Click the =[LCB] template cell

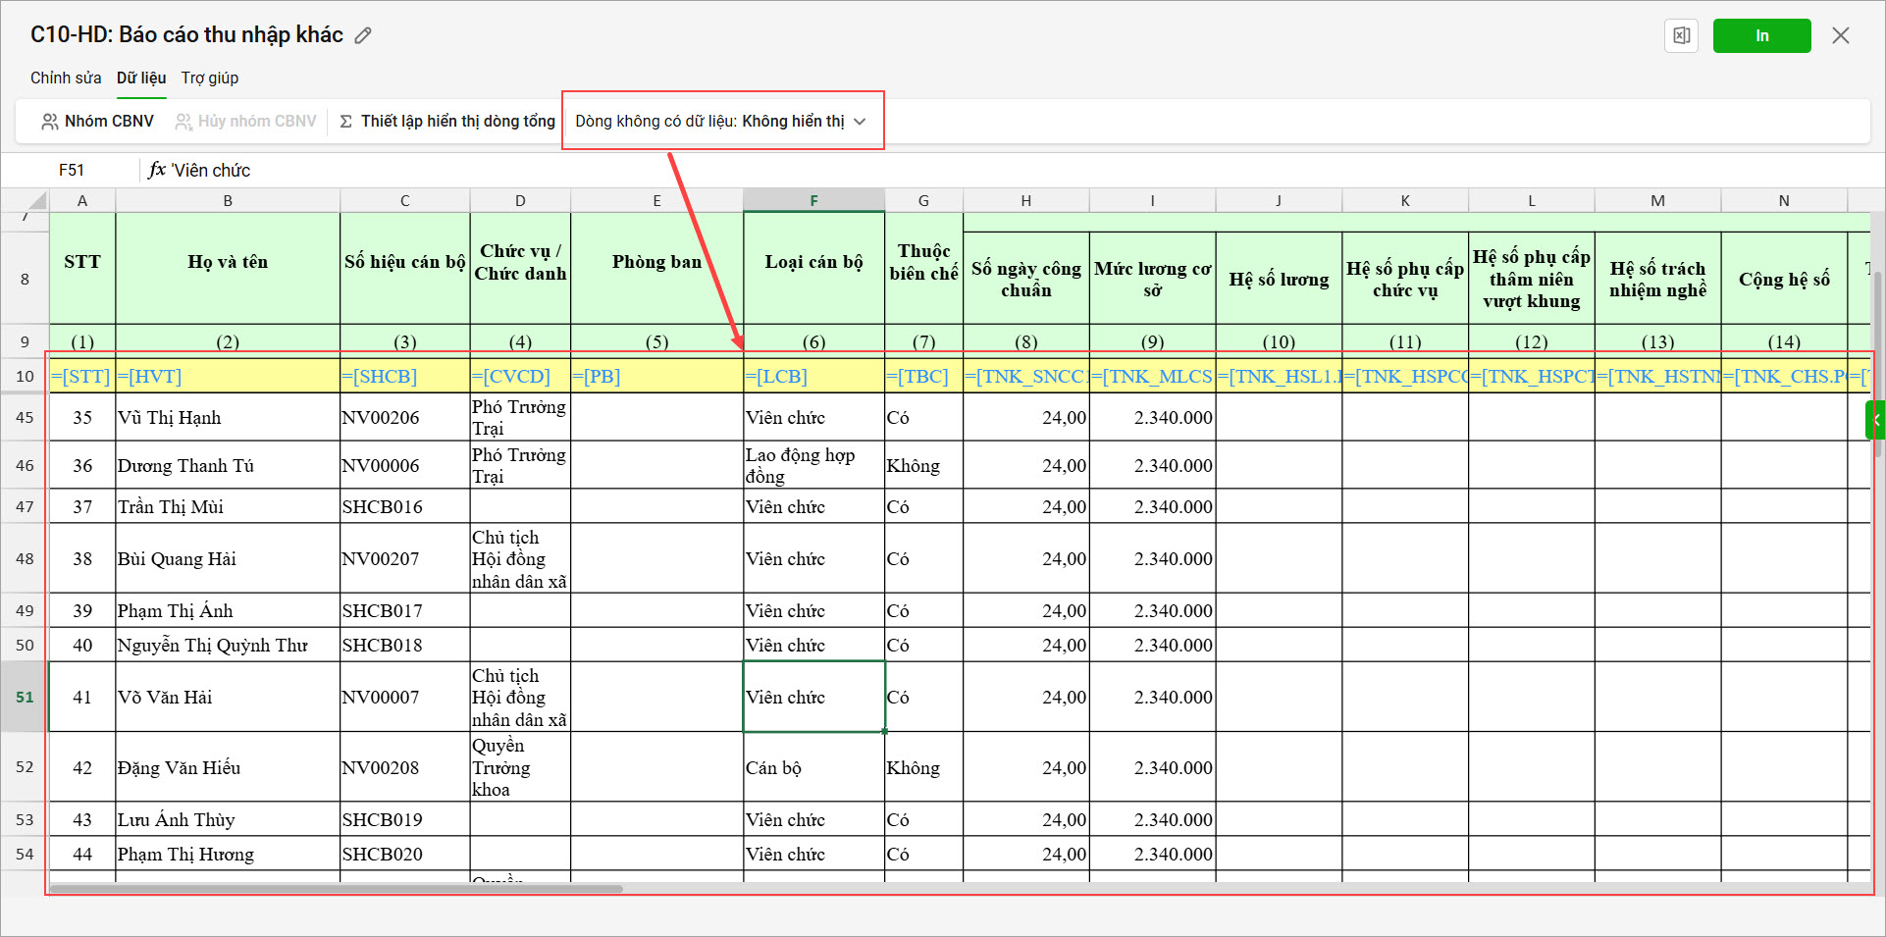click(x=813, y=377)
